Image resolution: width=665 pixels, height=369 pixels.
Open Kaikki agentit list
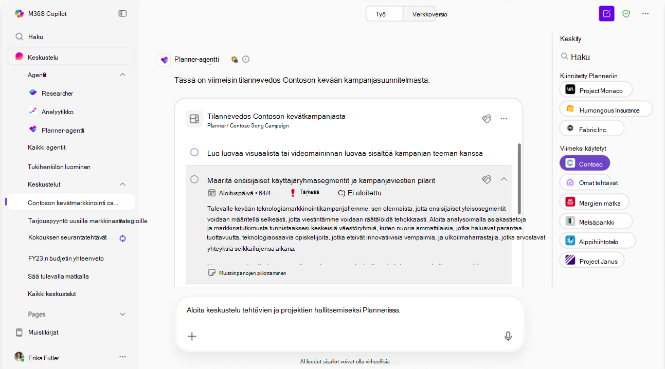(47, 147)
